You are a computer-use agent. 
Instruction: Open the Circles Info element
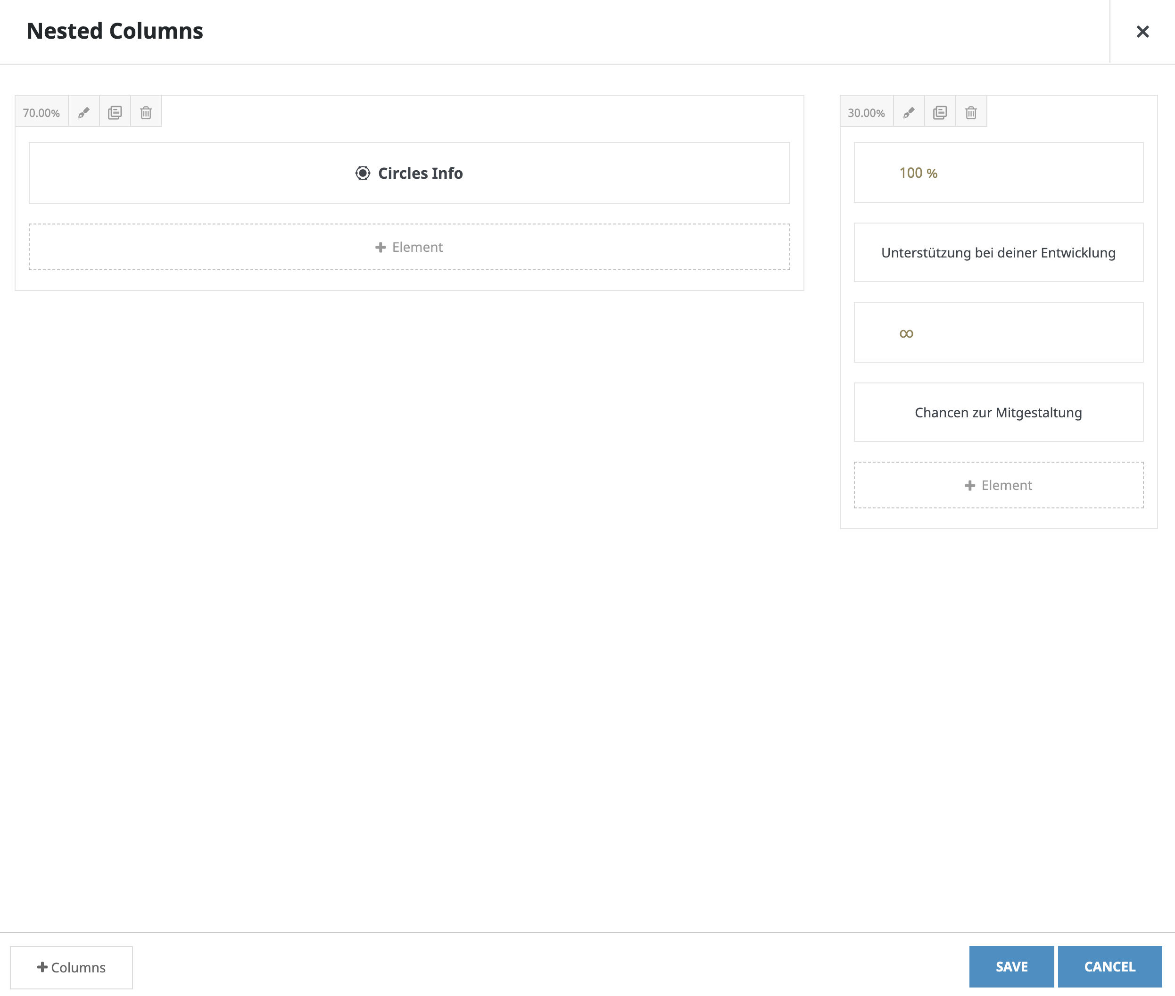click(x=420, y=174)
